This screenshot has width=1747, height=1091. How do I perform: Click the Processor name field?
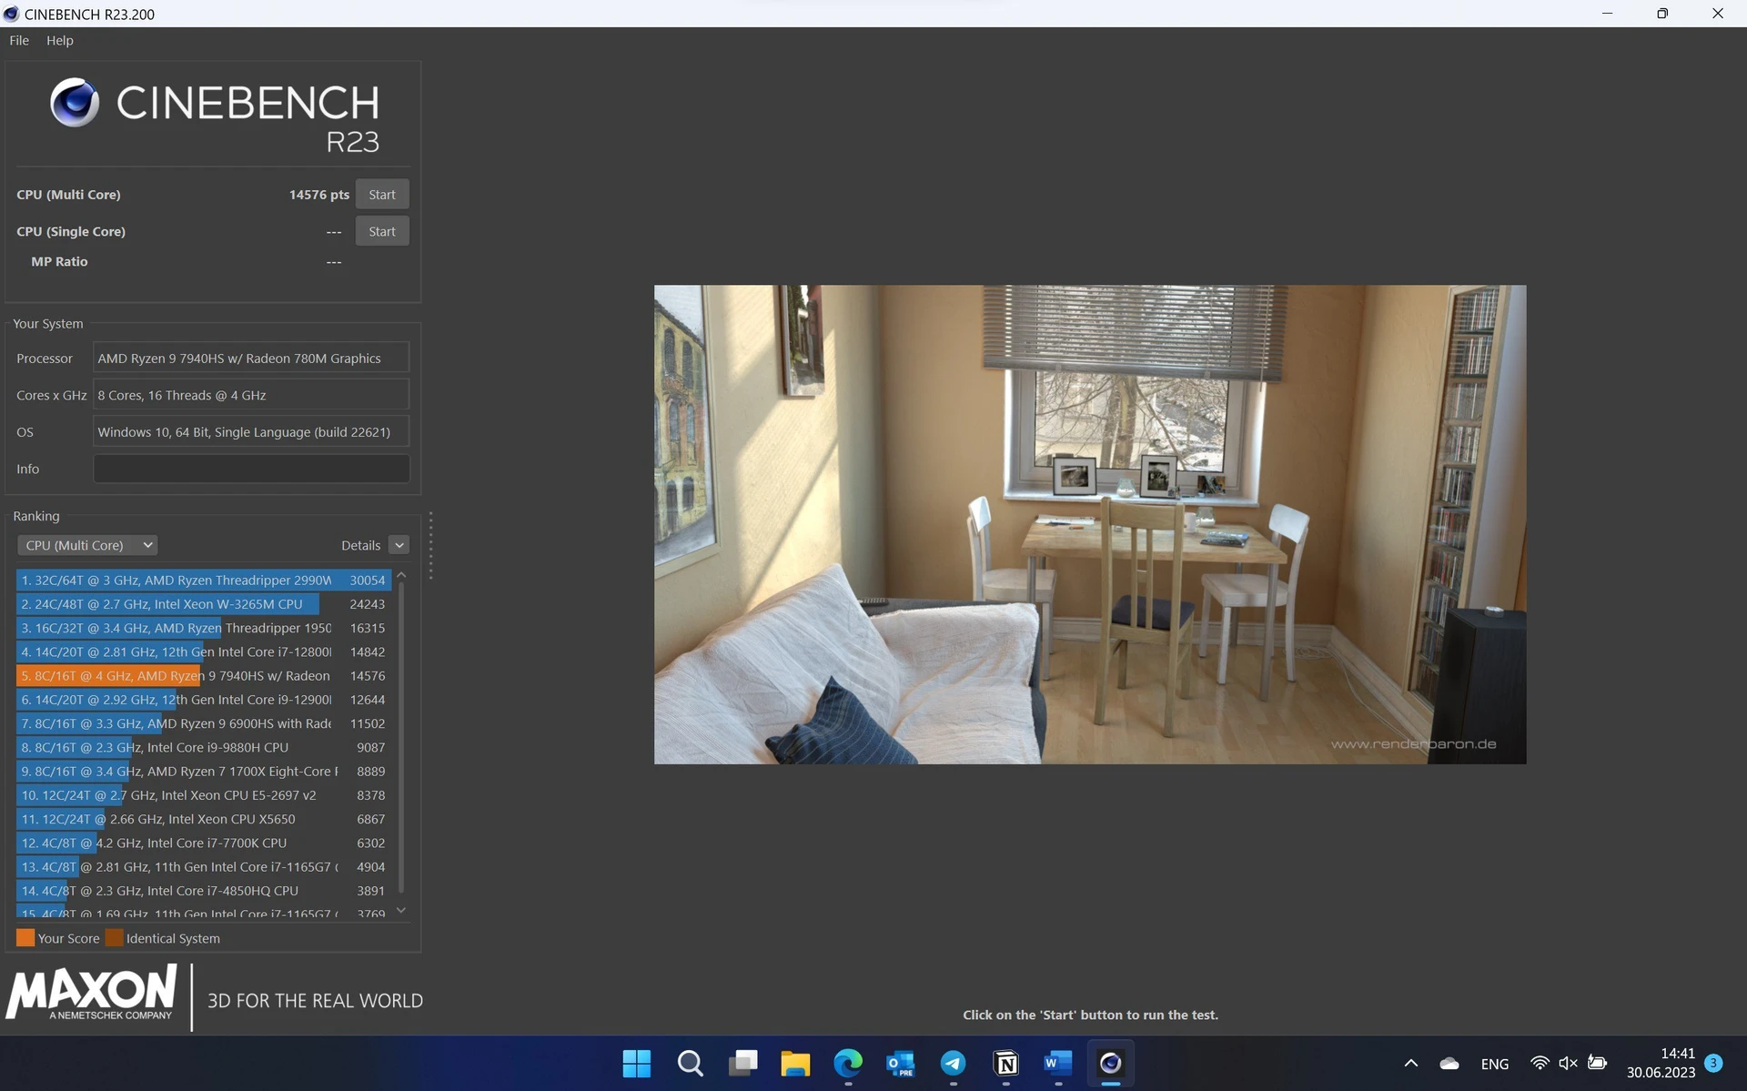click(x=251, y=359)
